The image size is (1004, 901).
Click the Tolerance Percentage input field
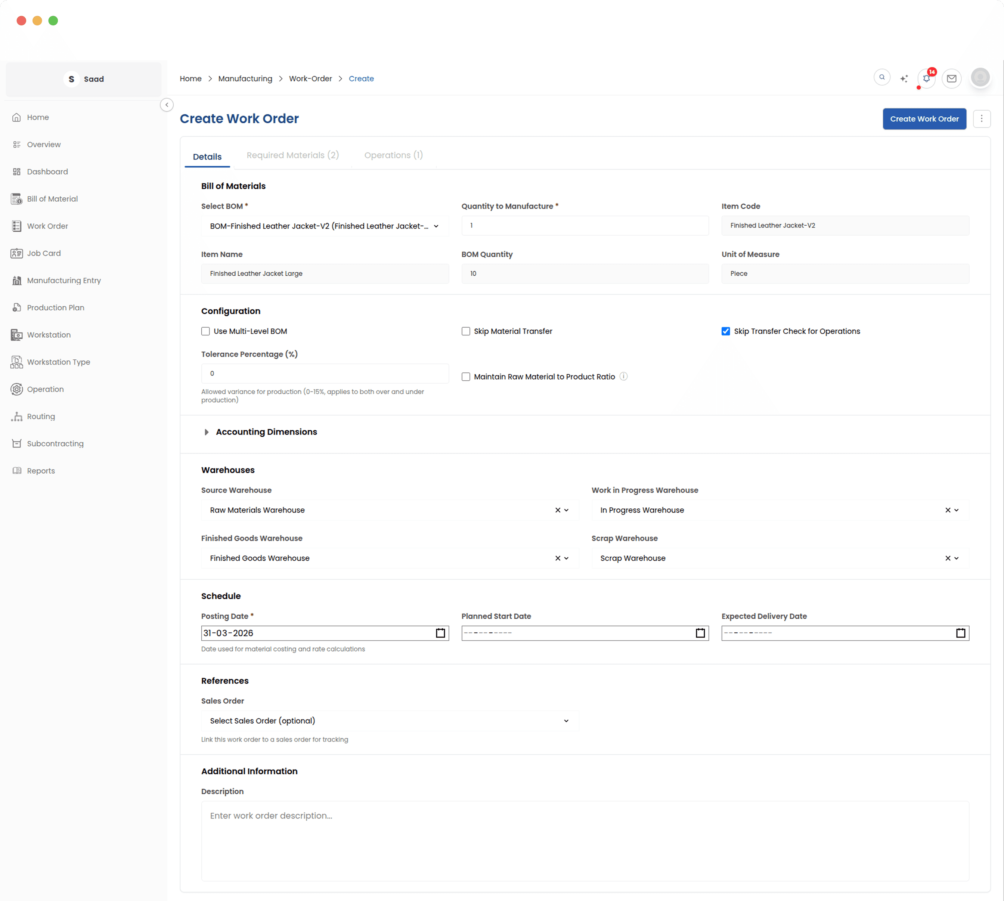325,374
